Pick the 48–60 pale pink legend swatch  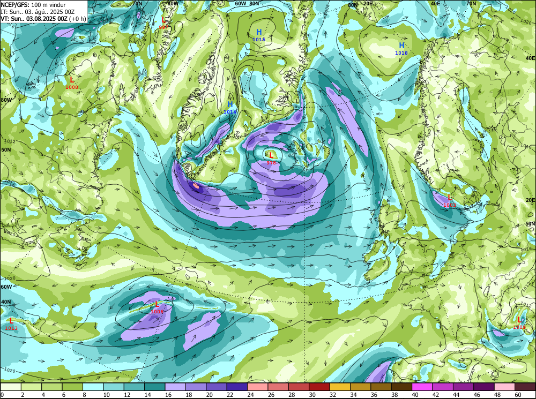point(505,387)
